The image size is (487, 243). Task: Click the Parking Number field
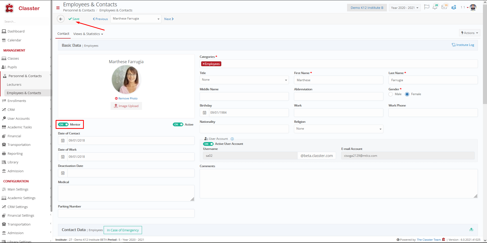click(126, 213)
